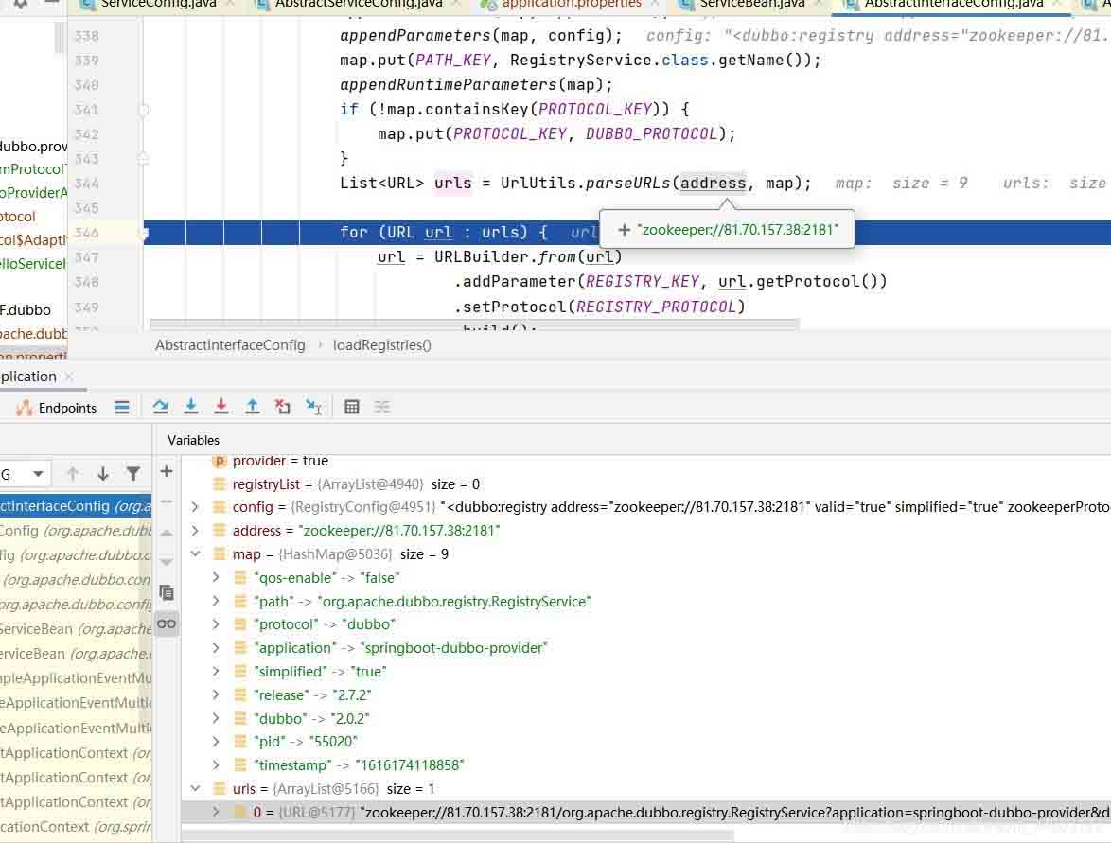Expand the "qos-enable" map entry
1111x843 pixels.
tap(216, 578)
